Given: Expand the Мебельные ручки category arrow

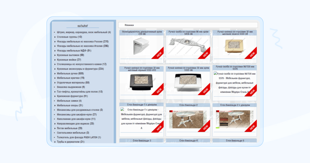Looking at the screenshot, I should click(x=55, y=73).
